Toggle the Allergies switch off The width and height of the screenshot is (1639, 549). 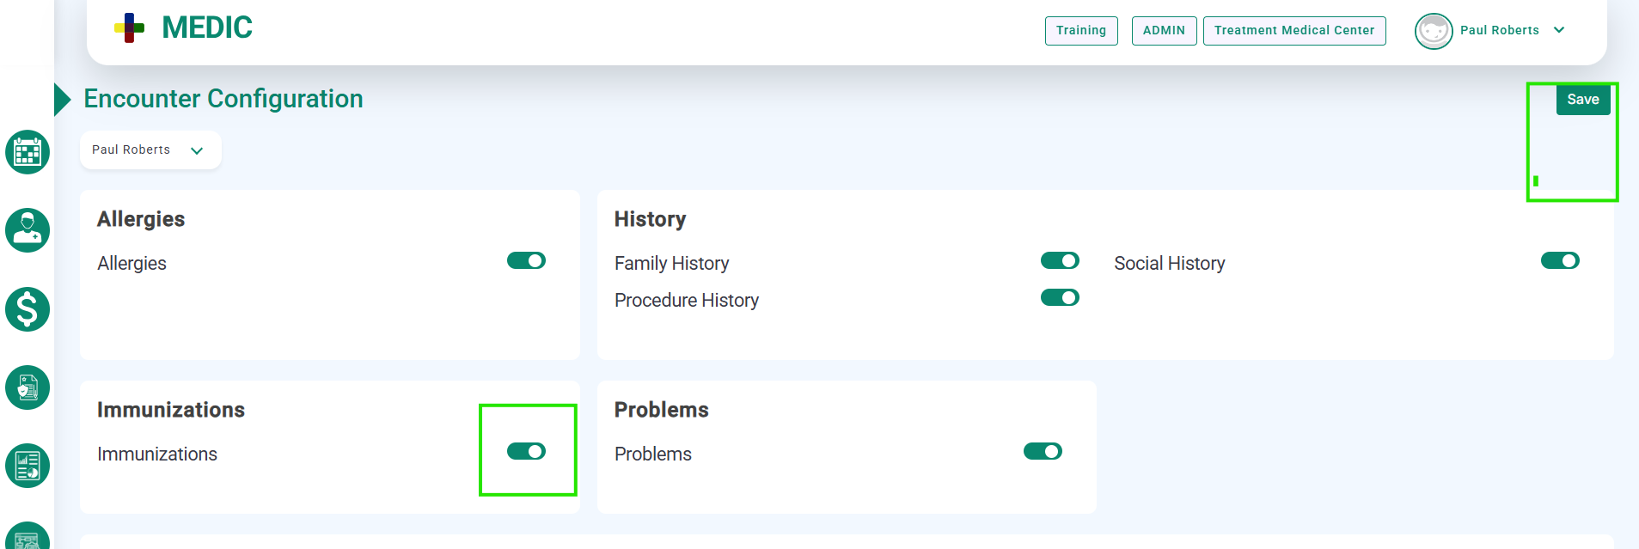(x=526, y=260)
